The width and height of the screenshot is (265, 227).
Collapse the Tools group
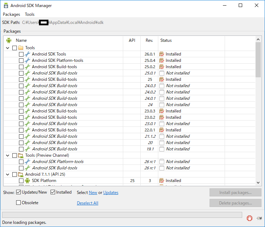8,48
